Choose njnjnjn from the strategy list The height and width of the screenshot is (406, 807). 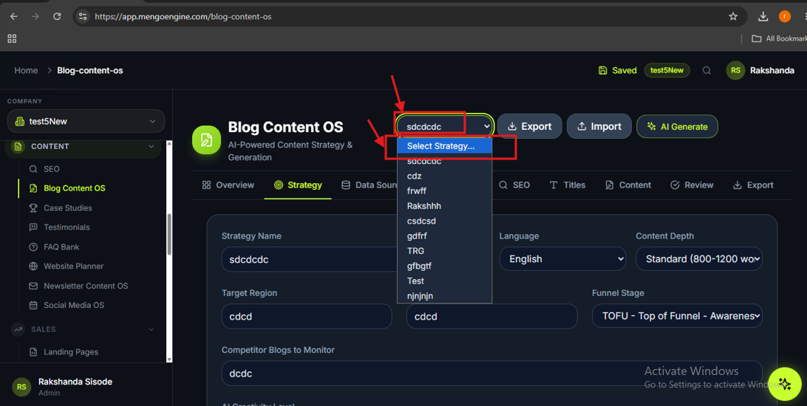click(444, 296)
